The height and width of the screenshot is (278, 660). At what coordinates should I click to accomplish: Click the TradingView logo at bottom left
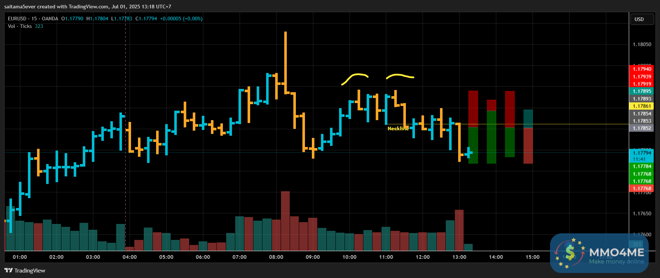point(25,270)
